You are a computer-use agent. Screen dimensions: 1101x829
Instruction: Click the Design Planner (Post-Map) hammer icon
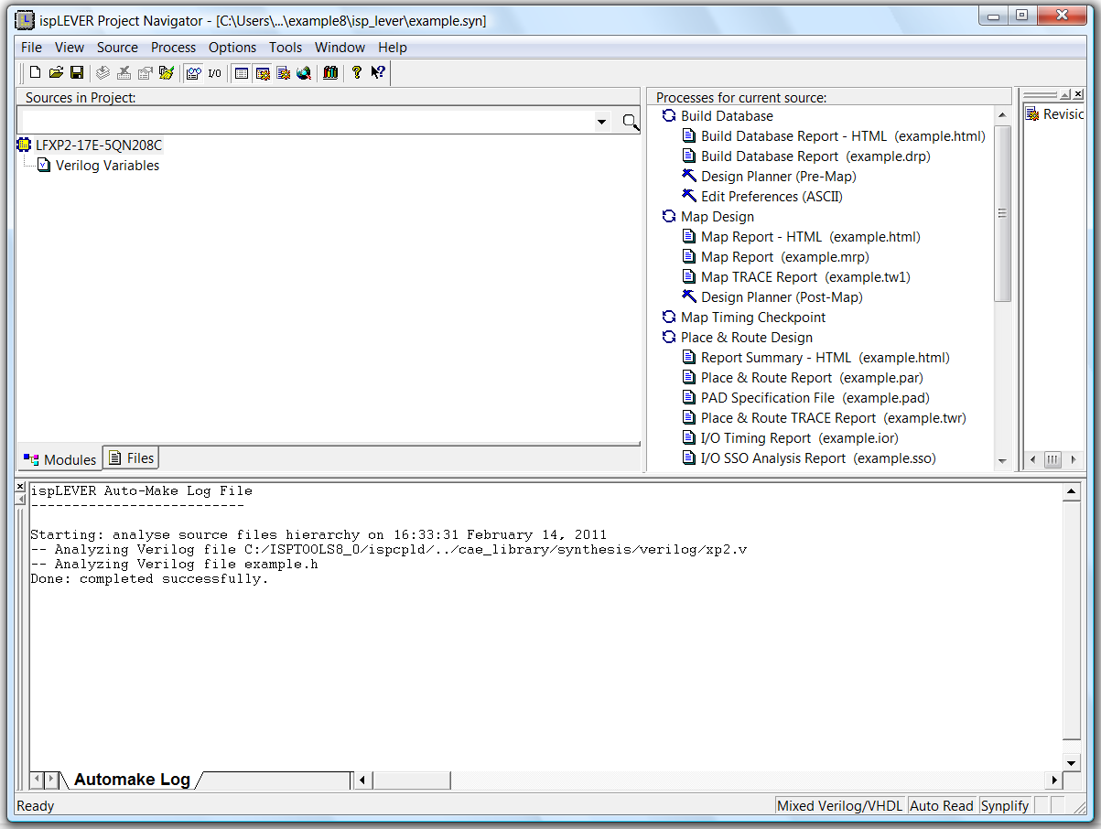tap(689, 296)
